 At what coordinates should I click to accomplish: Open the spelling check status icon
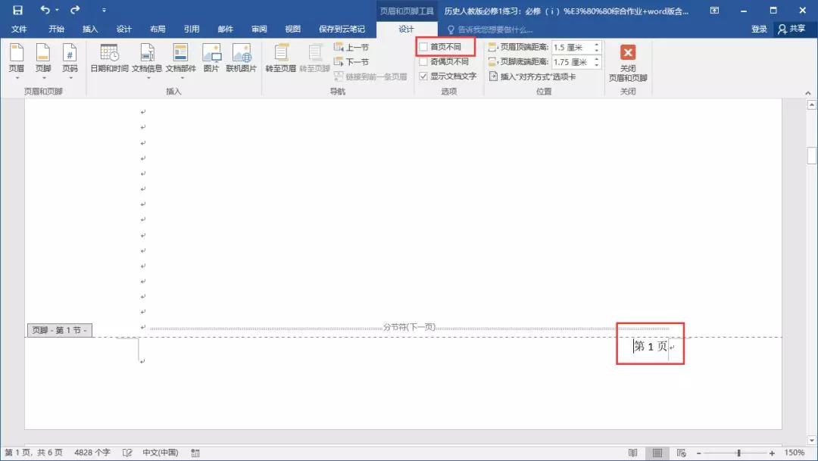[x=126, y=452]
